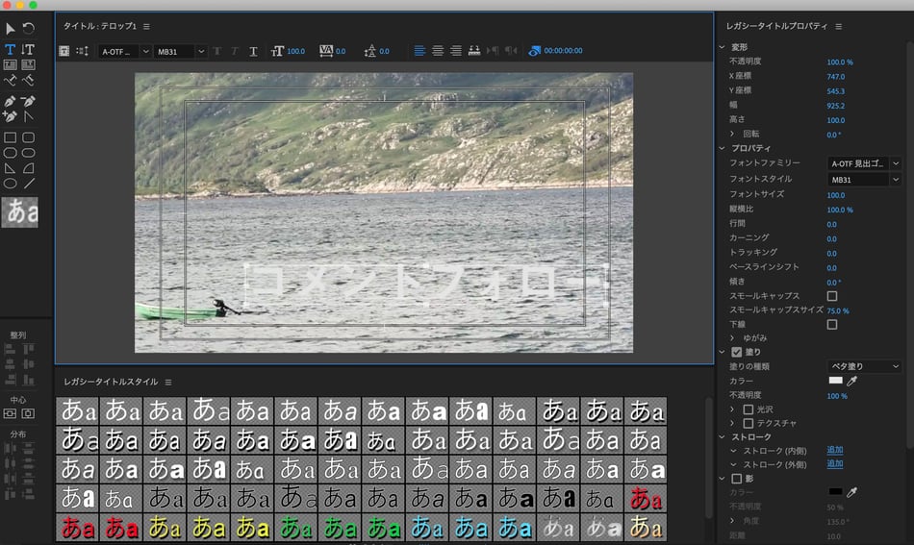Select the Selection arrow tool

tap(11, 29)
